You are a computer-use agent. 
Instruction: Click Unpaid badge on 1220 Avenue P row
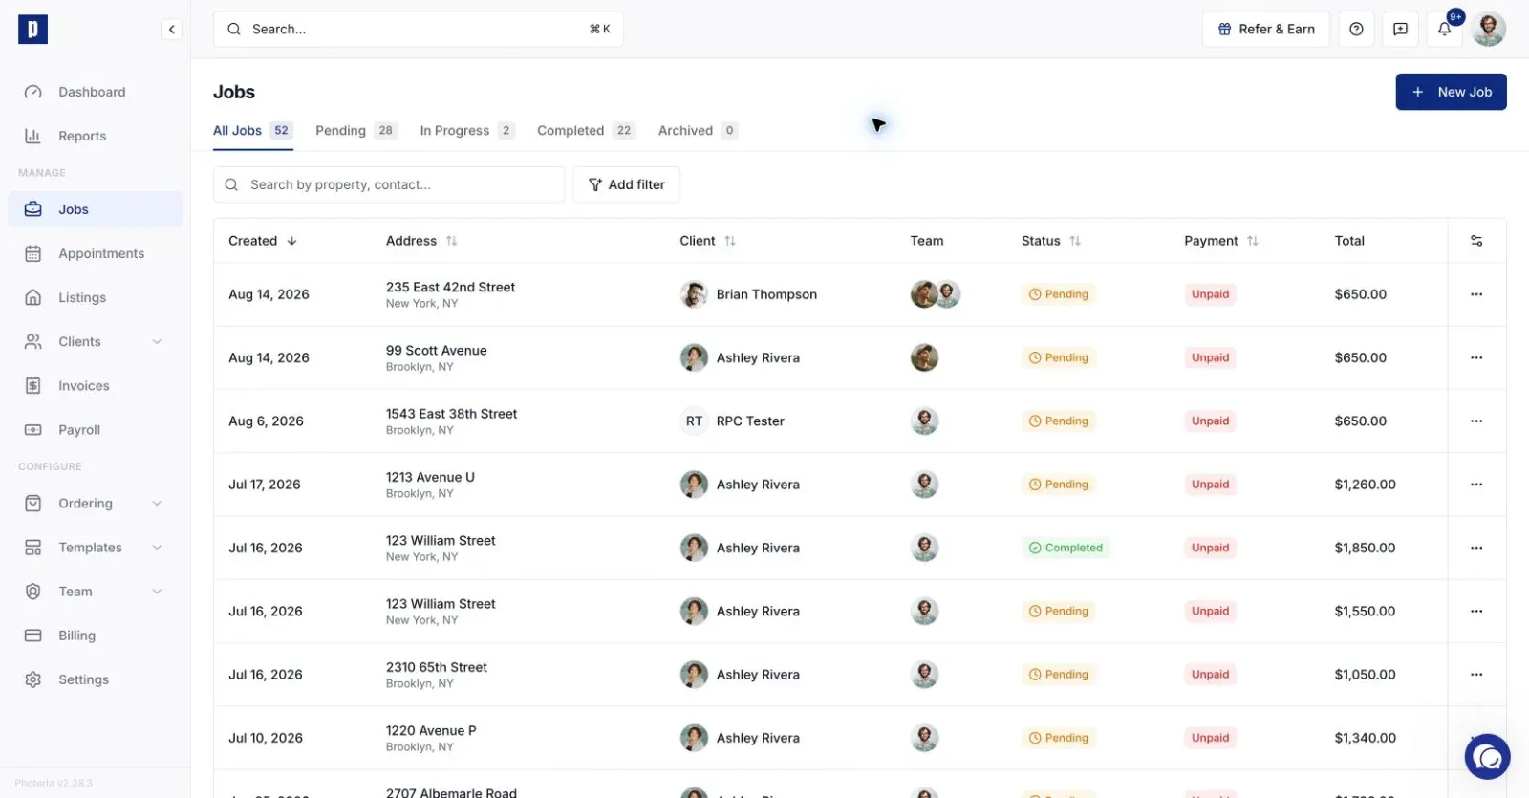tap(1210, 738)
